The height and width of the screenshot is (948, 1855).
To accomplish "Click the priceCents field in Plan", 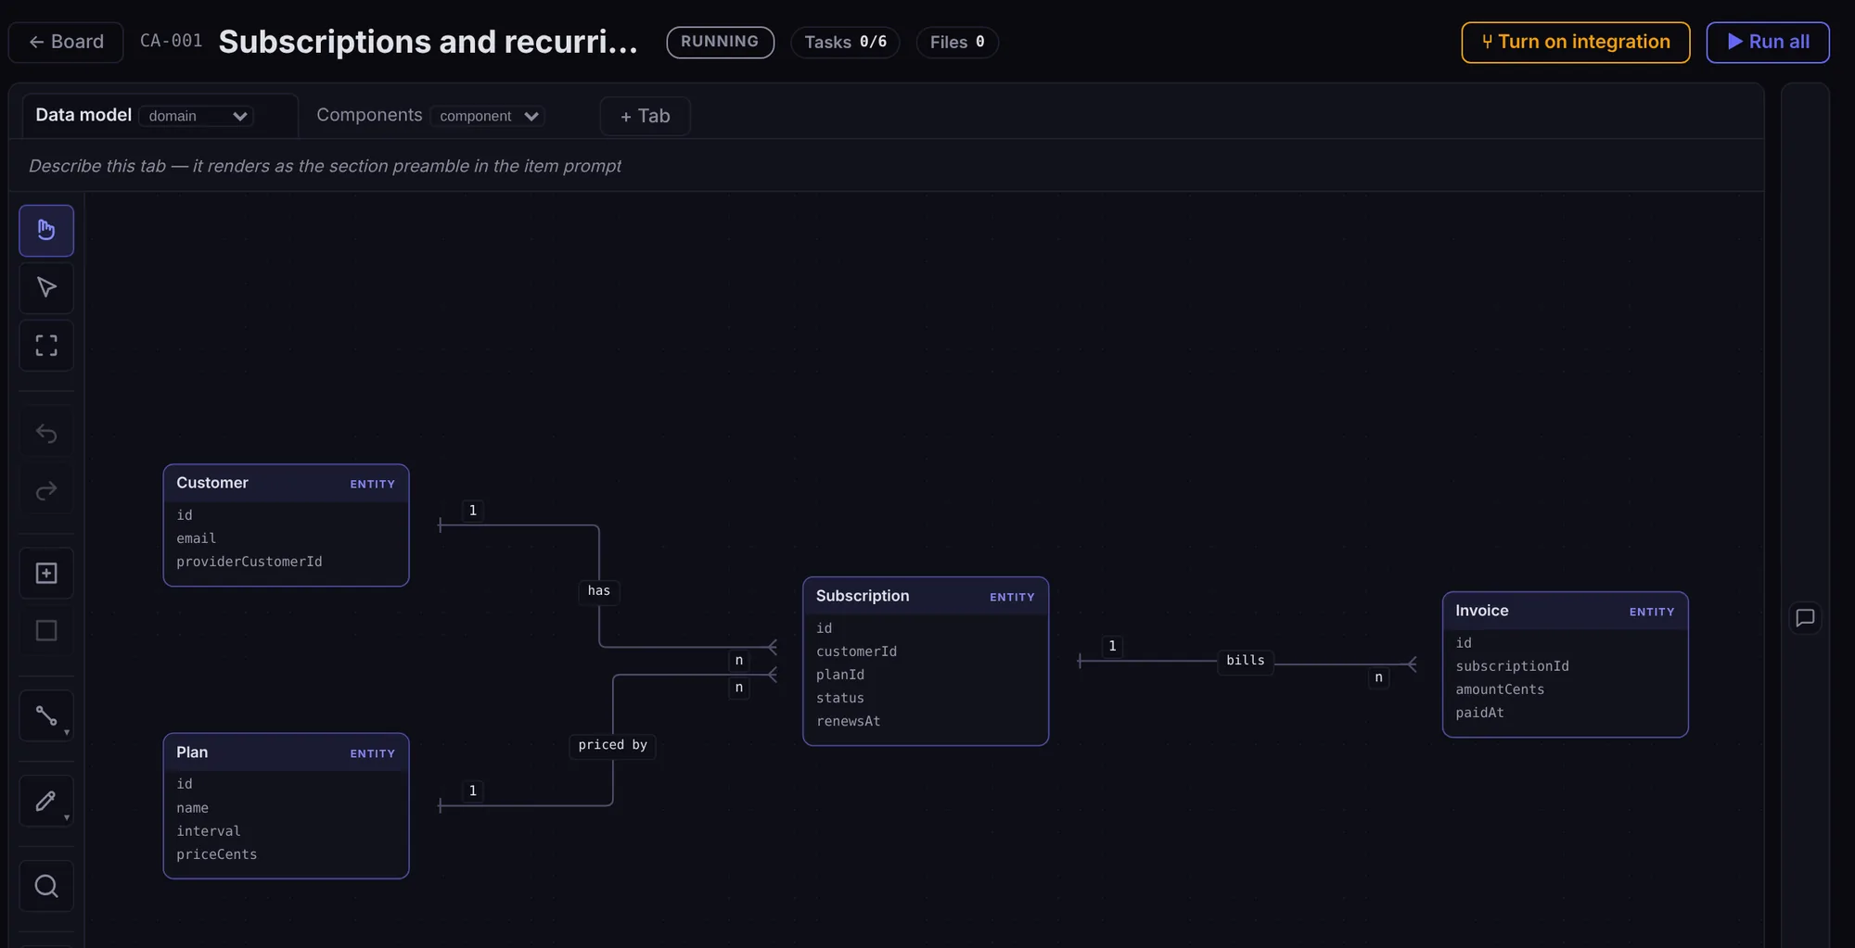I will [216, 854].
